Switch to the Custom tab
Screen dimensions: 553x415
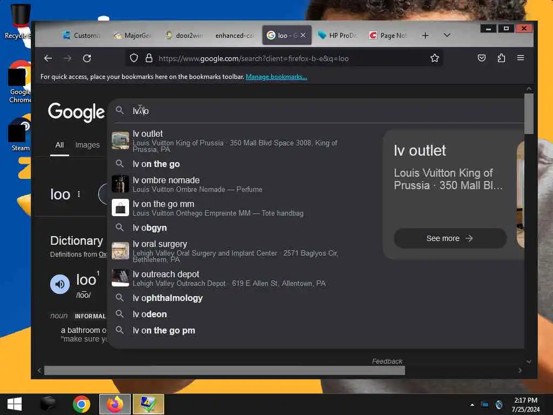pos(82,35)
